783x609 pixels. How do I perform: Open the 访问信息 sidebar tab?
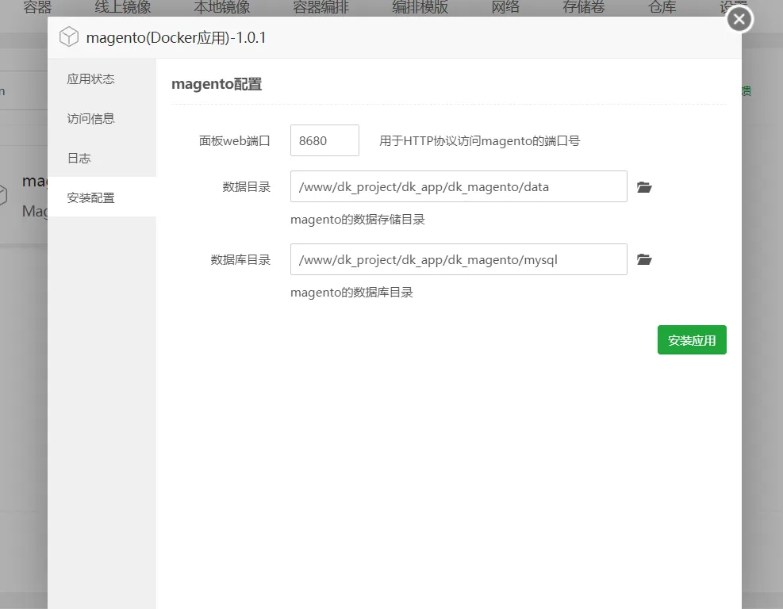point(102,118)
